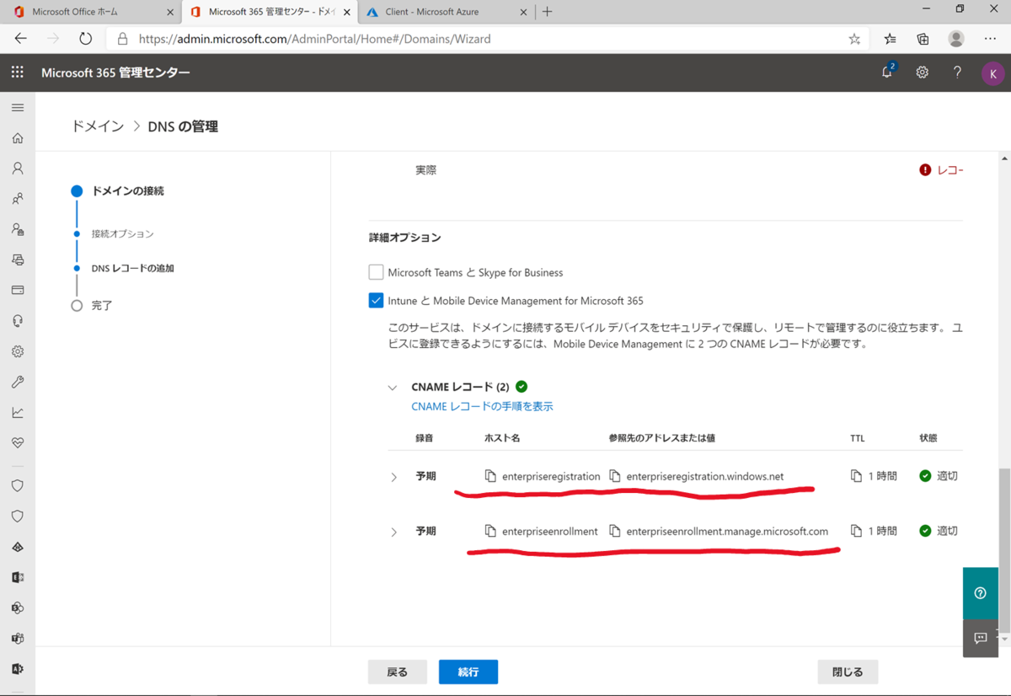1011x696 pixels.
Task: Open SharePoint admin center icon
Action: tap(18, 608)
